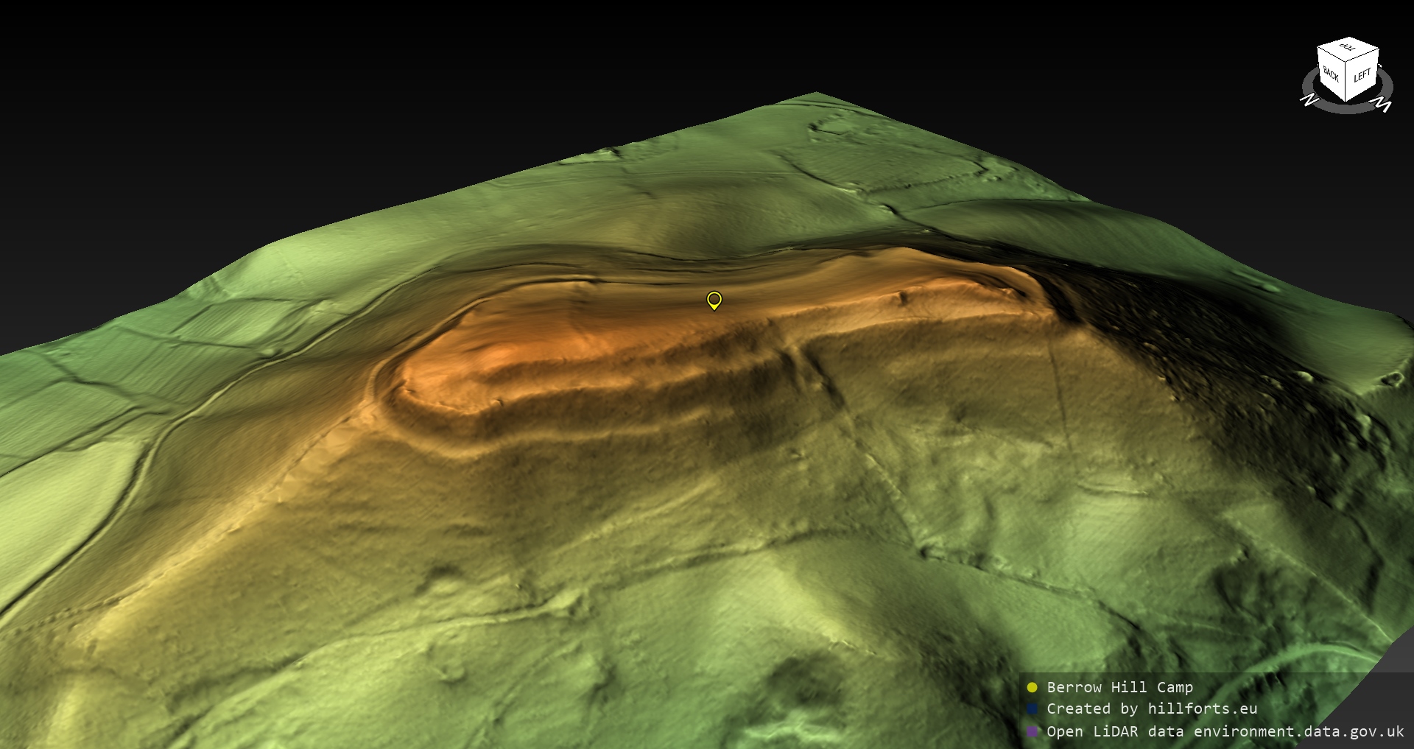
Task: Click the purple square legend marker
Action: point(1032,731)
